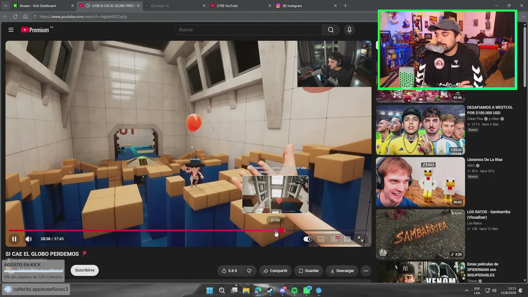Open the YouTube hamburger guide menu
The width and height of the screenshot is (528, 297).
(x=11, y=30)
